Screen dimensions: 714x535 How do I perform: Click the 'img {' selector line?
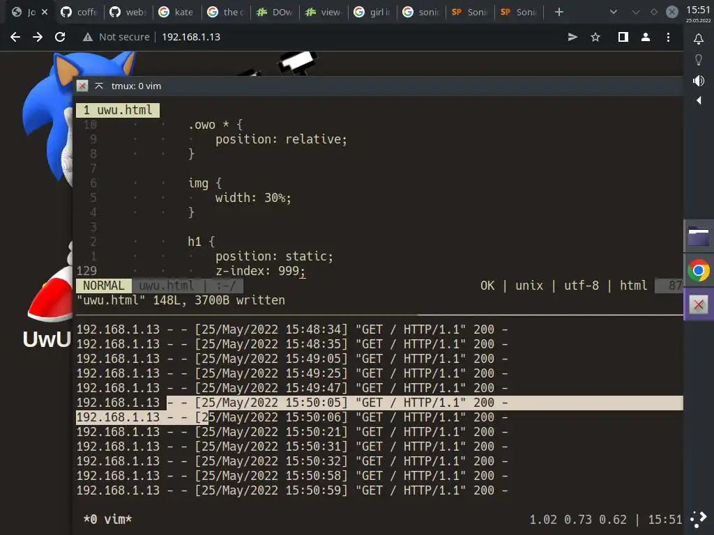205,183
